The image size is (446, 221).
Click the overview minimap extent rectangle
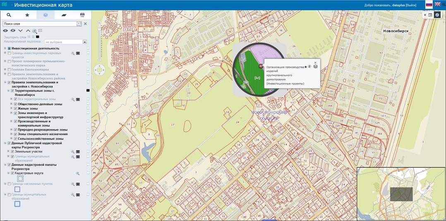[x=401, y=194]
